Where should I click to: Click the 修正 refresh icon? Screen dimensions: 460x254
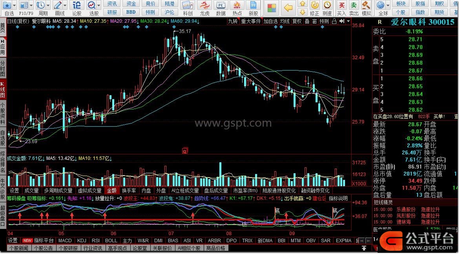tap(314, 5)
